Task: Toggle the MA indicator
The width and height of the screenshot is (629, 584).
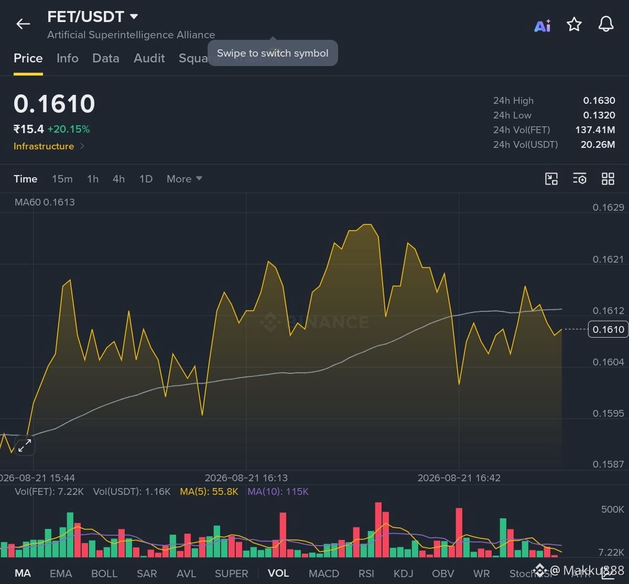Action: (23, 573)
